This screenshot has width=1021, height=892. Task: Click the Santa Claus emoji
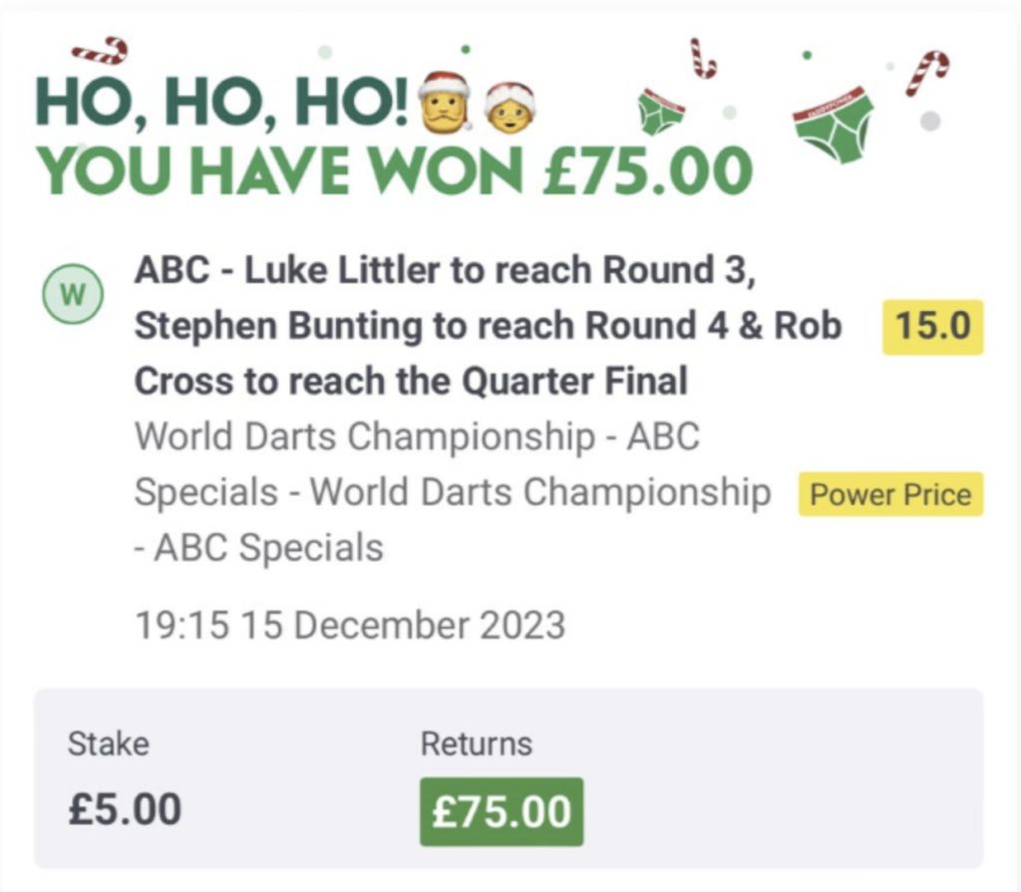pos(444,101)
